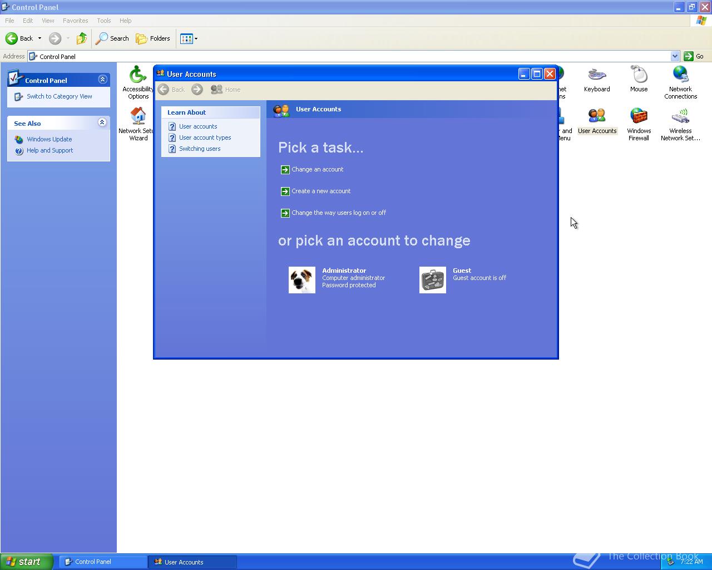Viewport: 712px width, 570px height.
Task: Click the system tray clock
Action: pos(691,562)
